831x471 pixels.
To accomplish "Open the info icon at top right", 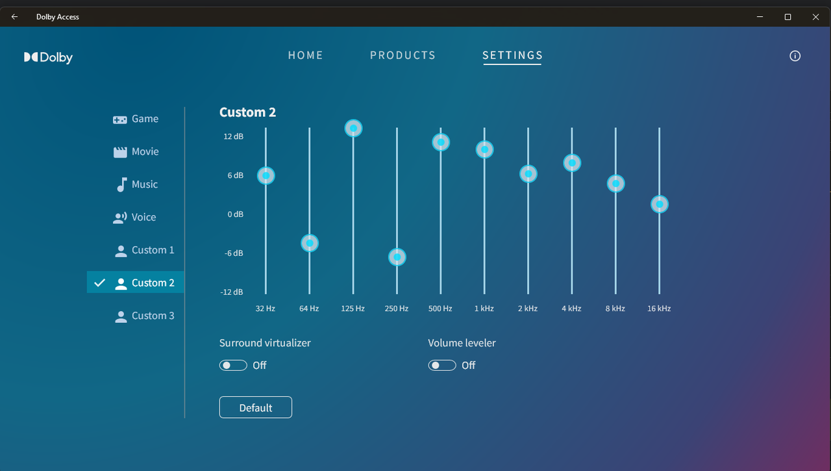I will (x=795, y=56).
